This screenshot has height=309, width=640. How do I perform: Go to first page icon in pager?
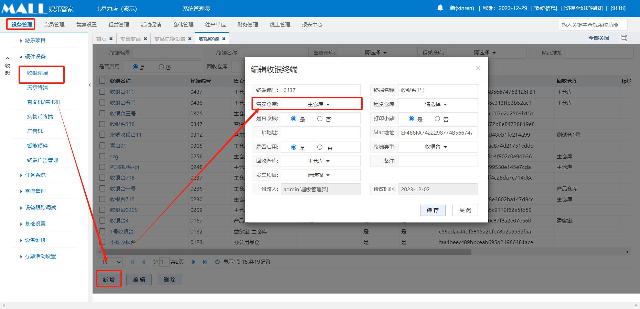point(132,262)
